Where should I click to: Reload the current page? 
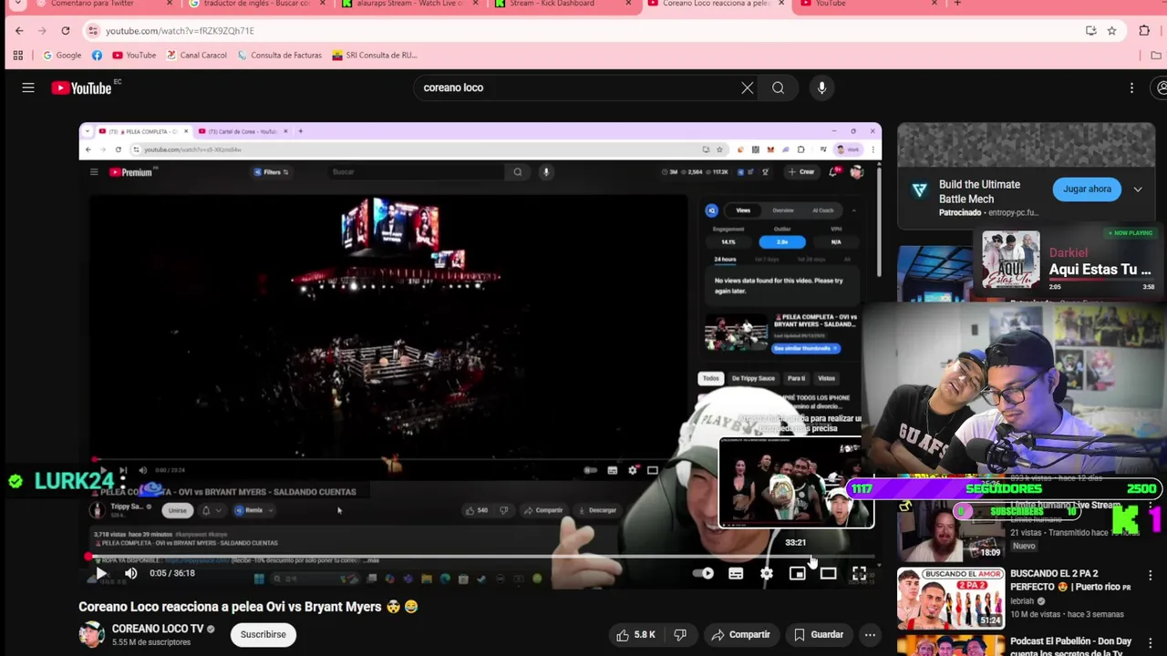click(x=66, y=31)
